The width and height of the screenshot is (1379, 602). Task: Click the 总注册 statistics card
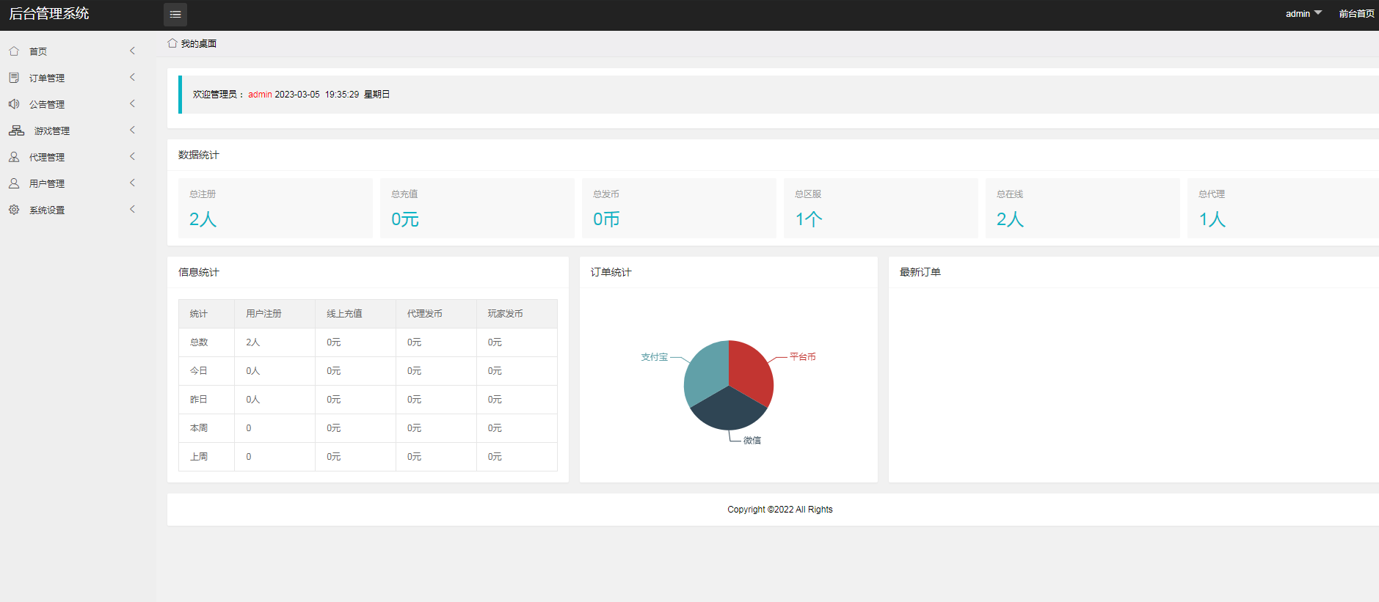(x=275, y=208)
